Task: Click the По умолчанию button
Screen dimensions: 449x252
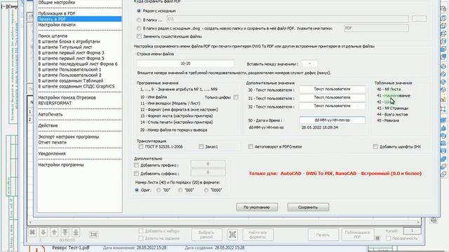Action: click(x=257, y=207)
